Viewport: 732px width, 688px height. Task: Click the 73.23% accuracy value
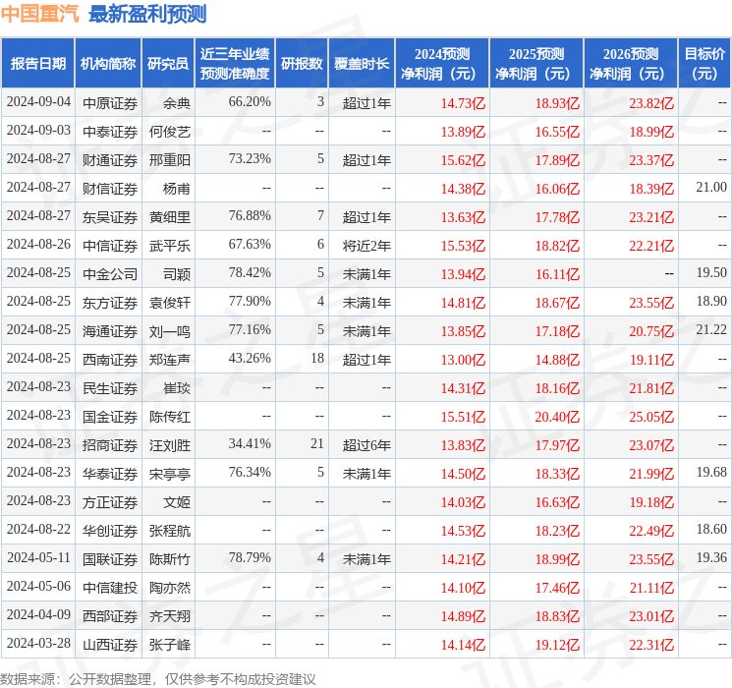click(x=250, y=159)
